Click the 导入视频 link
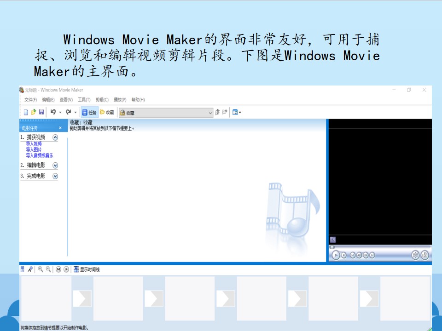Screen dimensions: 442x331 pyautogui.click(x=34, y=144)
